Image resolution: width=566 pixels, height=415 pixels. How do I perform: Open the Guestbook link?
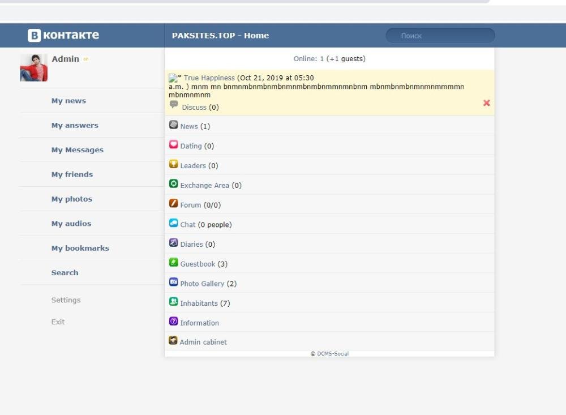[198, 264]
